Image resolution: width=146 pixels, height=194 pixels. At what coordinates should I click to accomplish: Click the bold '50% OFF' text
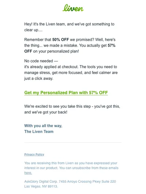pos(61,40)
